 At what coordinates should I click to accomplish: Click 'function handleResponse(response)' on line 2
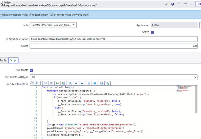tap(69, 91)
